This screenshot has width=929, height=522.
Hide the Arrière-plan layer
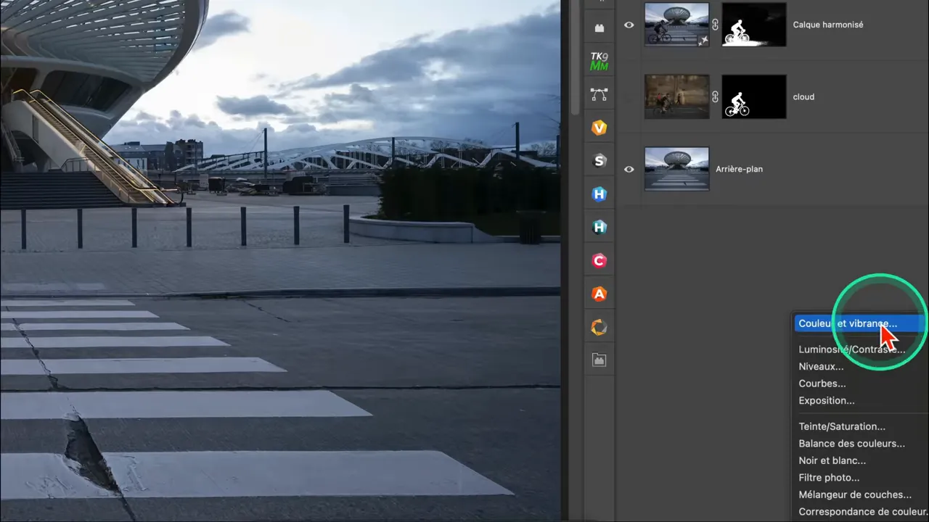point(629,169)
